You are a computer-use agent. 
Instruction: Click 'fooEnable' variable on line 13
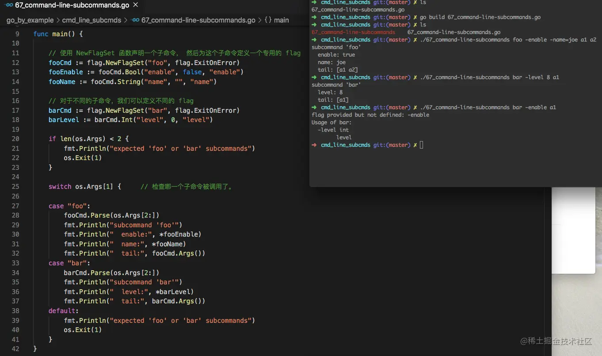(x=66, y=72)
